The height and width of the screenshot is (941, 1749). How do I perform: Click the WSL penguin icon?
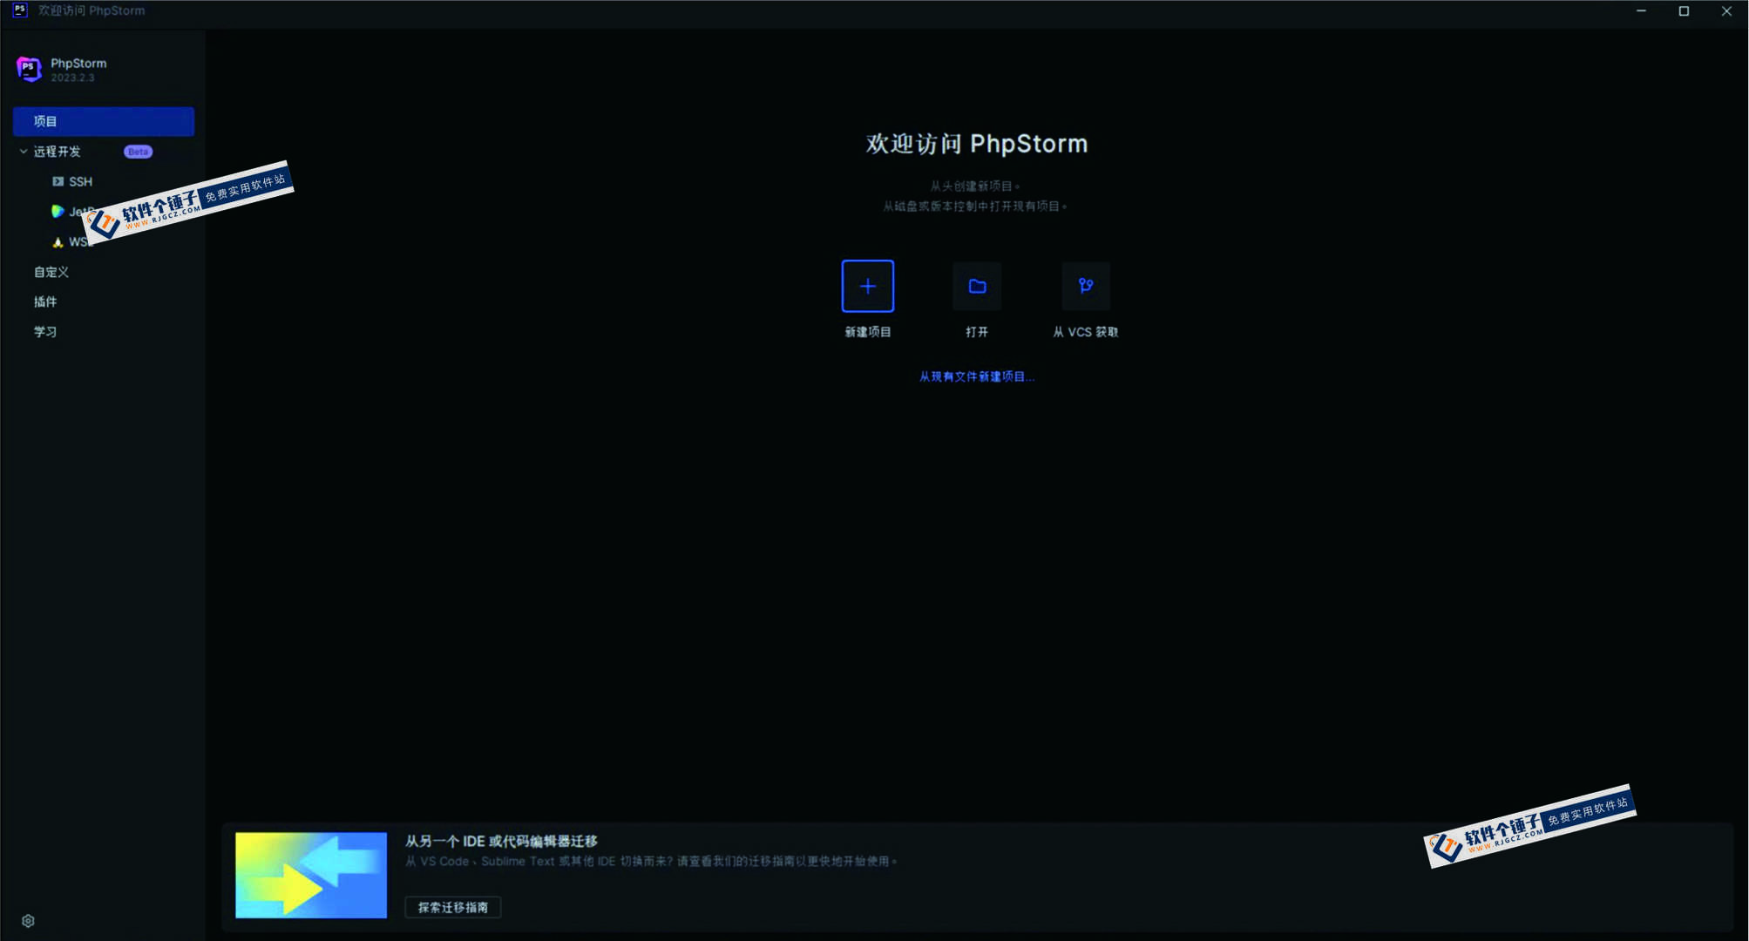(x=58, y=242)
